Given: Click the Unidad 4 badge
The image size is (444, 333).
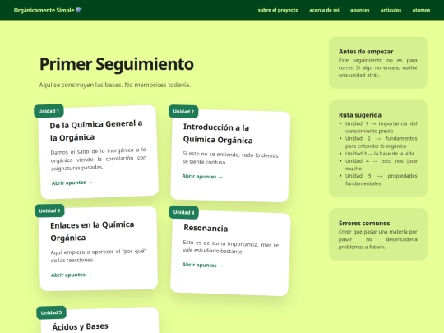Looking at the screenshot, I should click(184, 212).
